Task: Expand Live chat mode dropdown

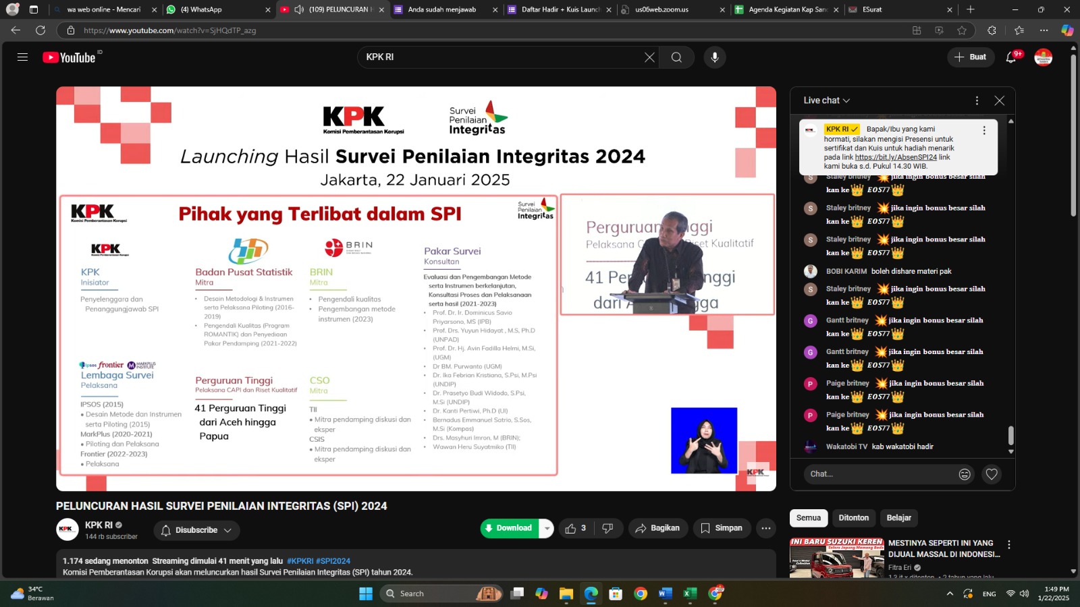Action: point(827,100)
